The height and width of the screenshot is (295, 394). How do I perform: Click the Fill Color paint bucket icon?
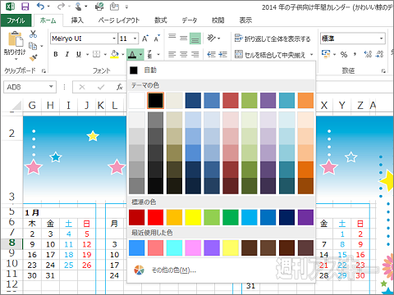coord(115,54)
